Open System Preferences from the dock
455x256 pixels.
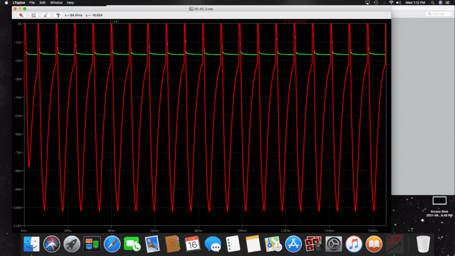pyautogui.click(x=334, y=244)
